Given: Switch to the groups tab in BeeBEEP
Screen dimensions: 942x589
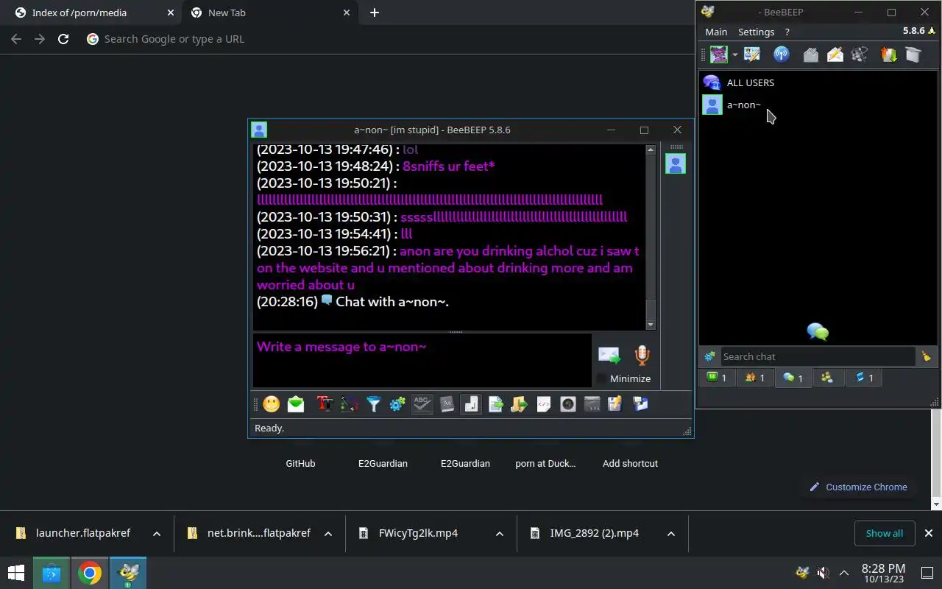Looking at the screenshot, I should tap(827, 378).
